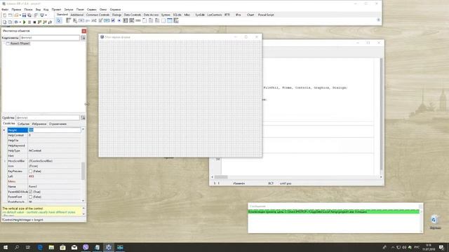Pick the TComboBox component icon
Viewport: 449px width, 252px height.
click(x=132, y=20)
